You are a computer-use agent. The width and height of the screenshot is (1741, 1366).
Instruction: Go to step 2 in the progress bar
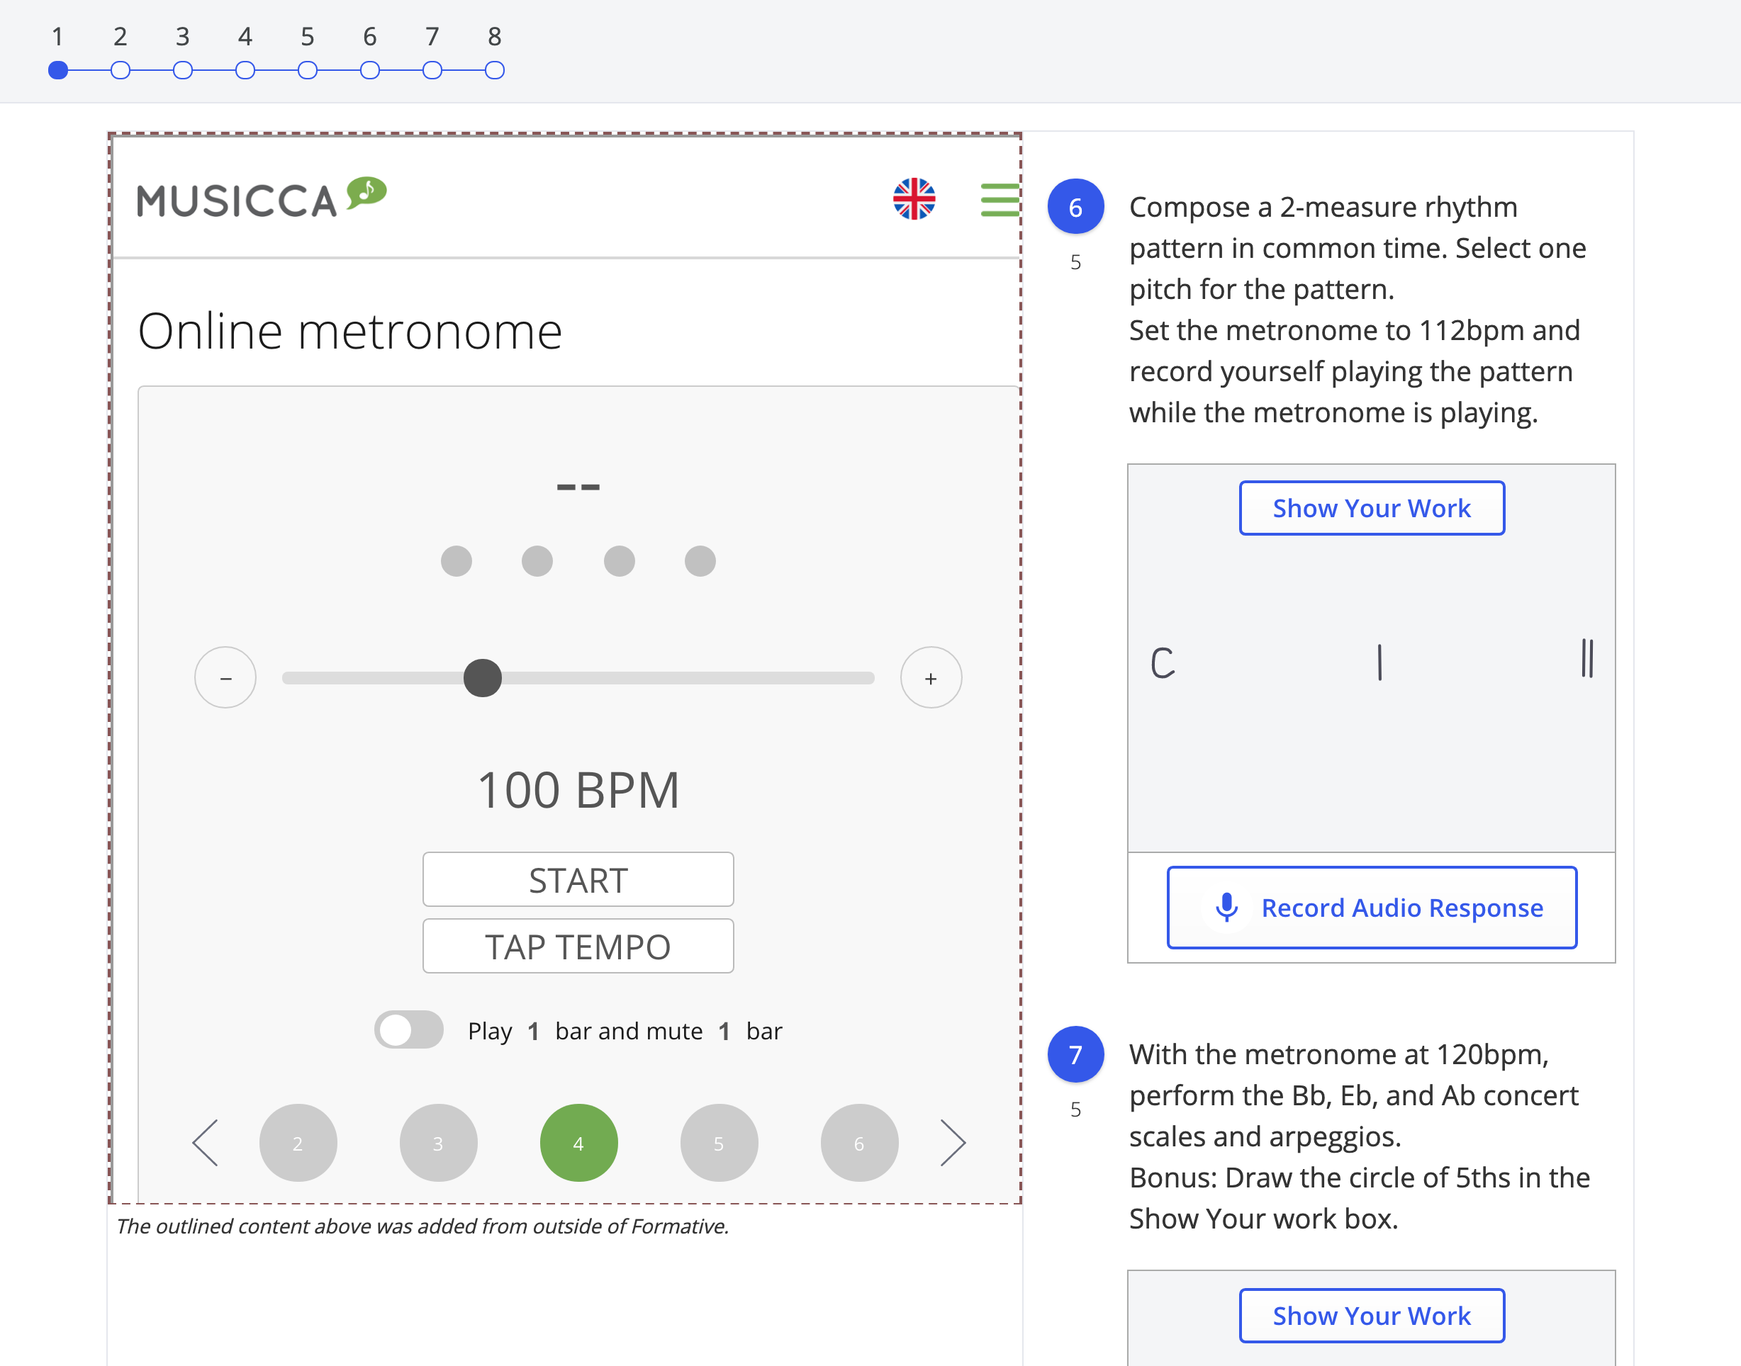pyautogui.click(x=120, y=70)
